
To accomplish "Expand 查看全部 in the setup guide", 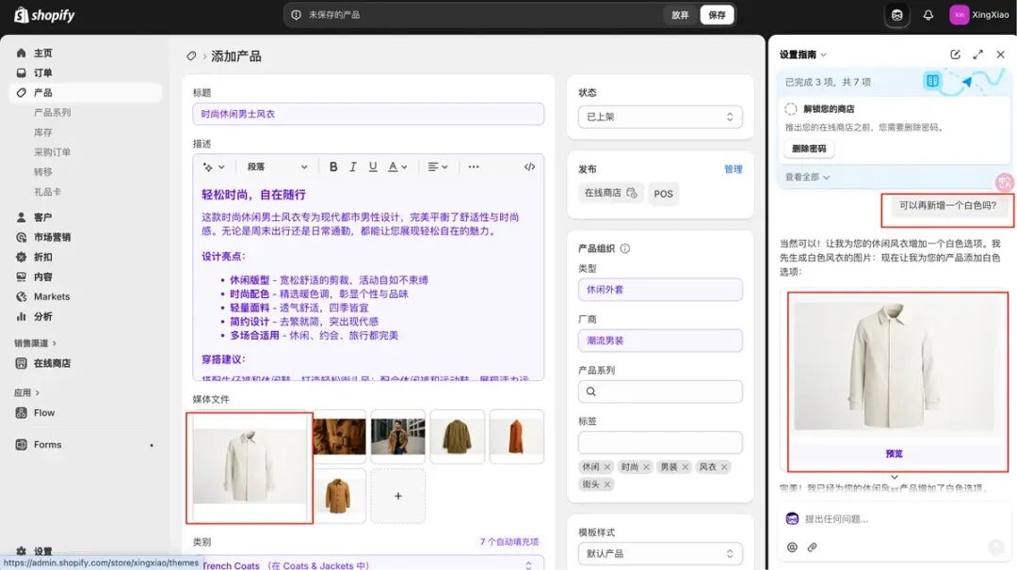I will (808, 177).
